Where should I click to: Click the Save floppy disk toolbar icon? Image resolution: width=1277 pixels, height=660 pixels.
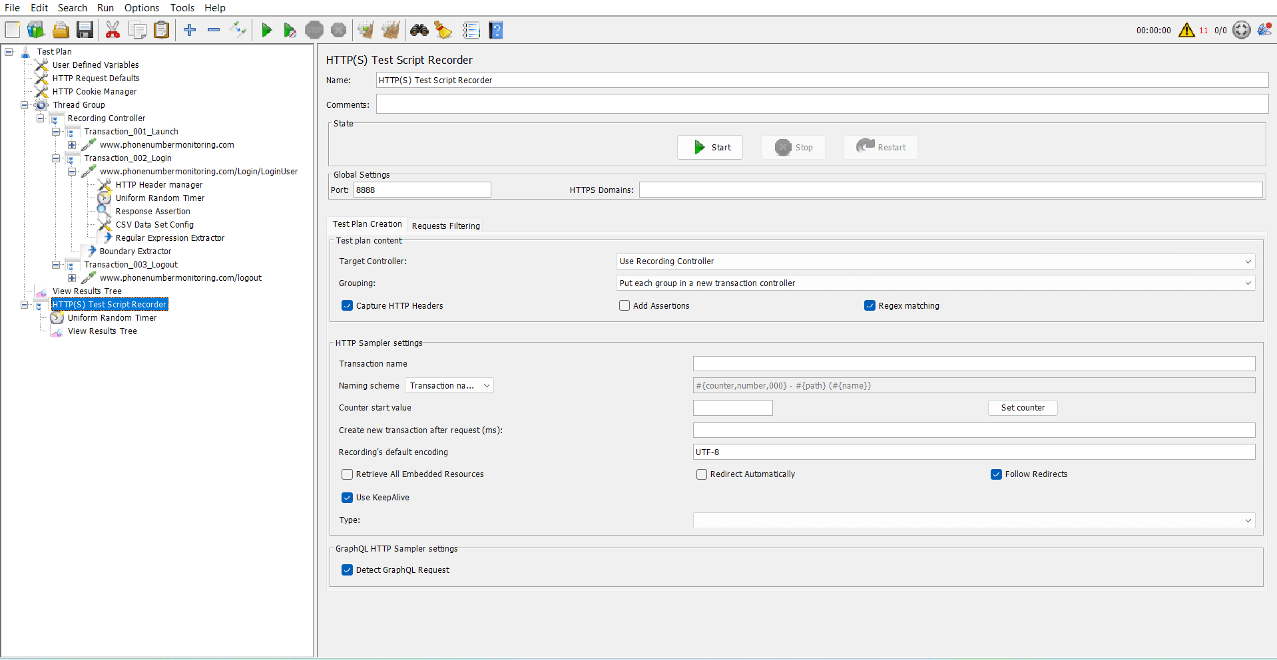click(85, 30)
